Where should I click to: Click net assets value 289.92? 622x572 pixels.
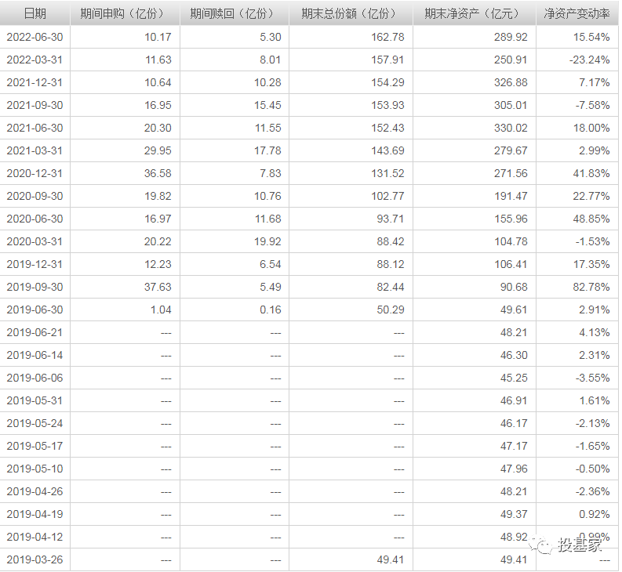coord(511,38)
